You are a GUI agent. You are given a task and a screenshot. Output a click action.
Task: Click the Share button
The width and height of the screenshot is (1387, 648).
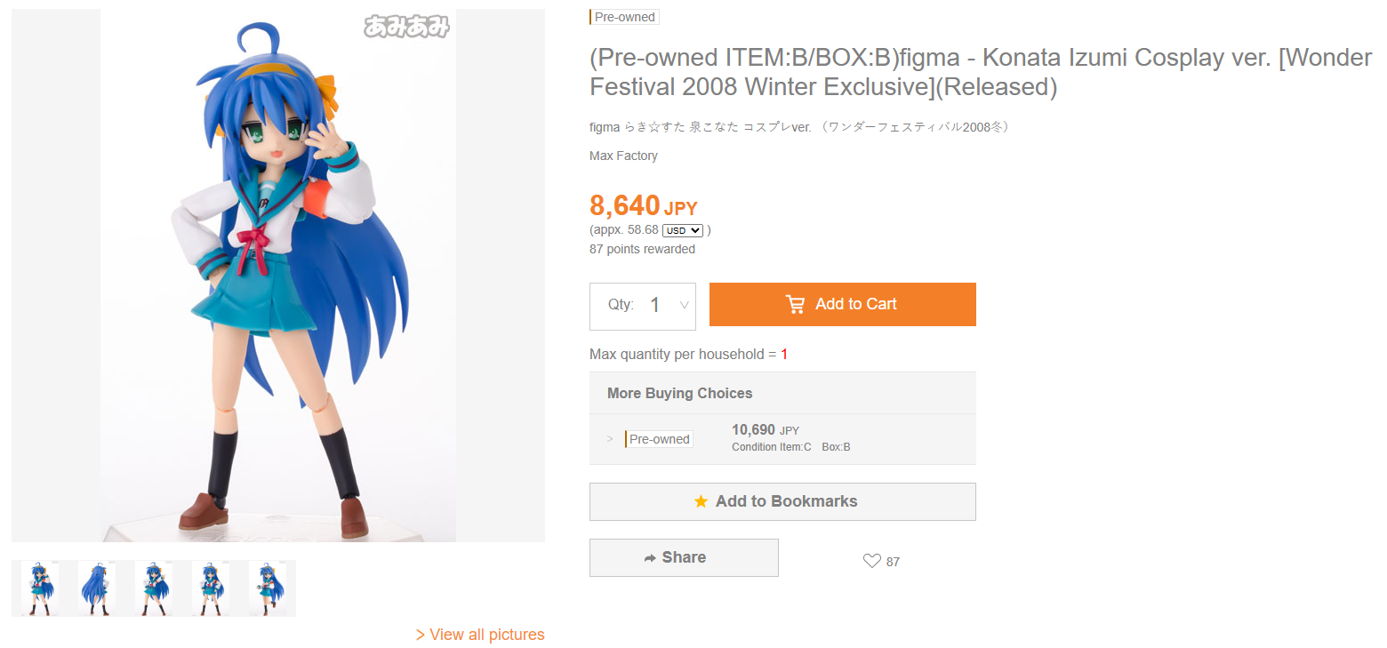[x=684, y=557]
